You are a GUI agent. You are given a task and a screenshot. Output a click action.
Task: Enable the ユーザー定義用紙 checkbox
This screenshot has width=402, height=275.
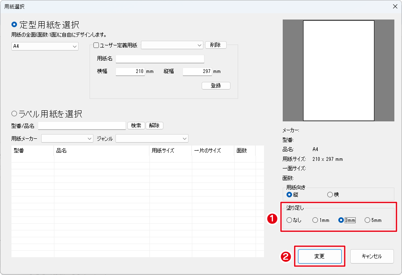point(96,45)
